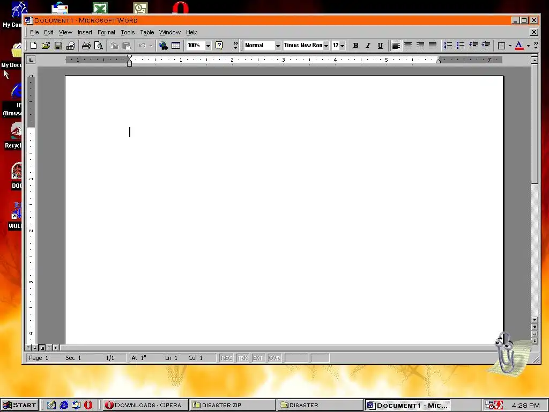Switch to DISASTER folder taskbar button
Viewport: 549px width, 412px height.
(320, 406)
